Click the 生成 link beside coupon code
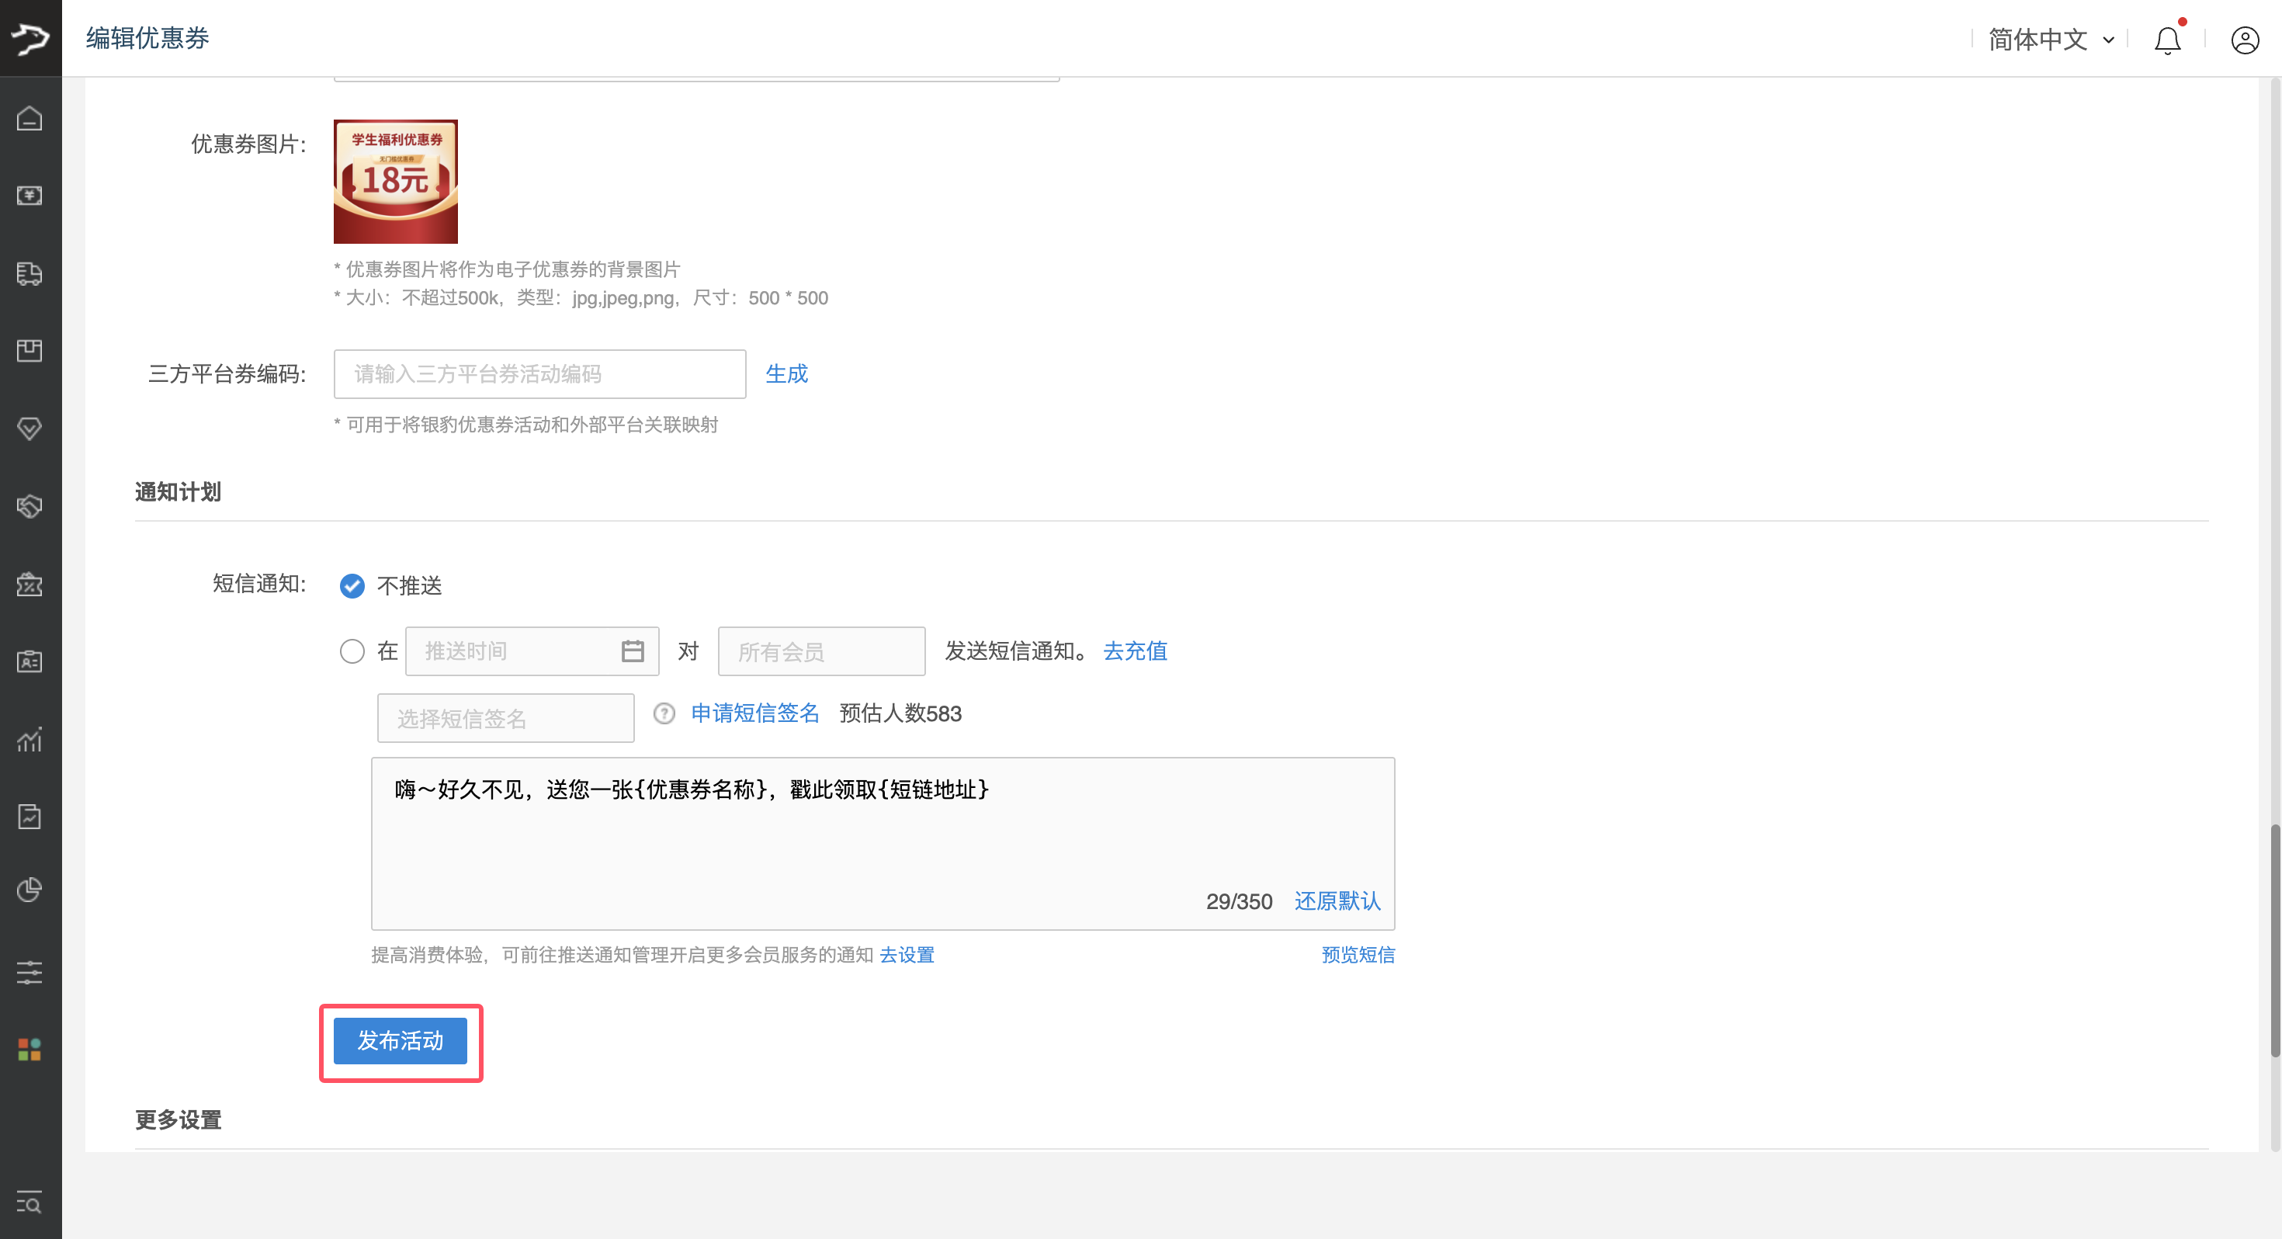The image size is (2282, 1239). click(x=786, y=374)
